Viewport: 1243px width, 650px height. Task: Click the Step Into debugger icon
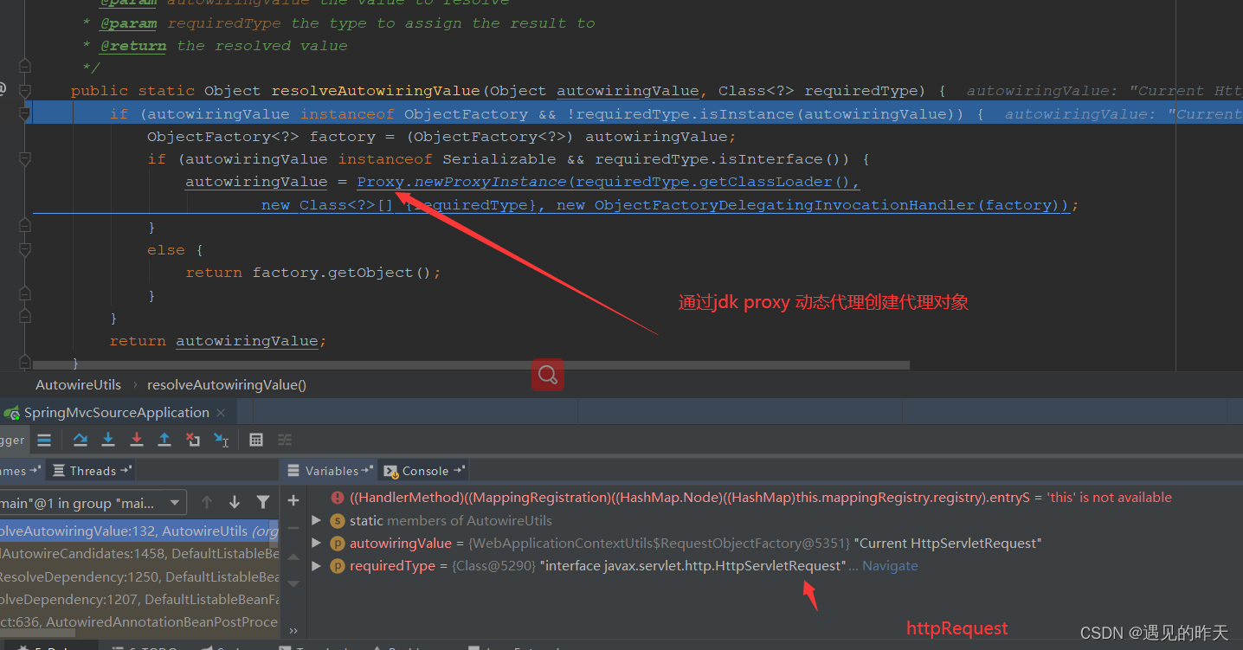coord(108,440)
